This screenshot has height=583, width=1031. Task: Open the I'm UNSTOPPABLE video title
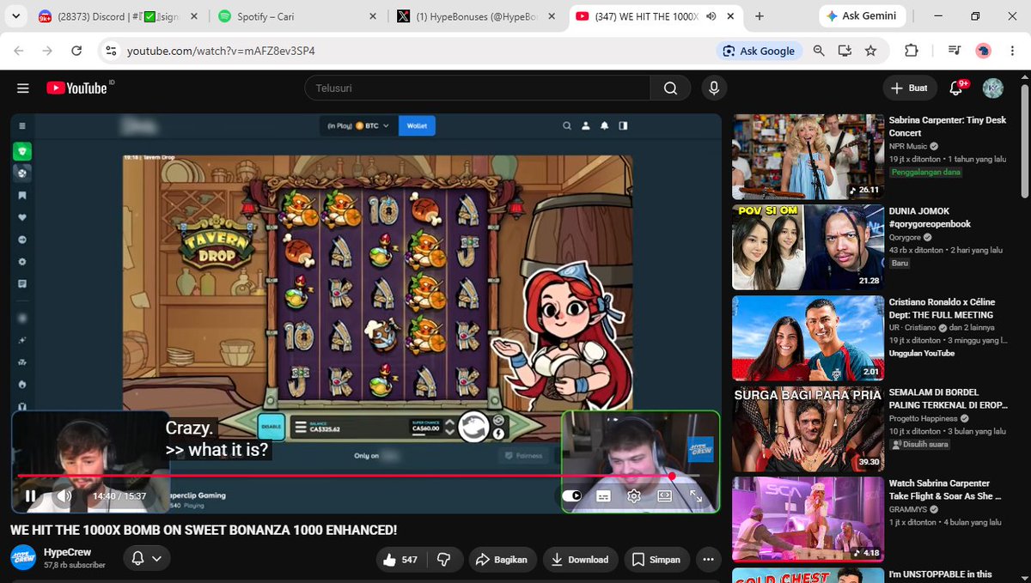940,574
